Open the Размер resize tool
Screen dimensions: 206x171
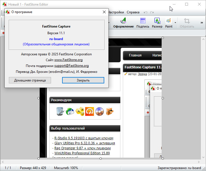click(157, 23)
